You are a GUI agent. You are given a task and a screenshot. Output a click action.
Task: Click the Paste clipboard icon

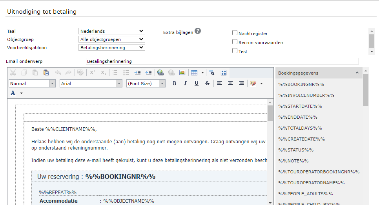35,73
